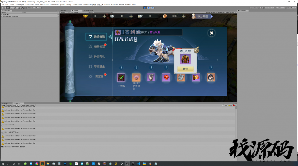Viewport: 298px width, 166px height.
Task: Select the Rotate tool
Action: [x=11, y=8]
